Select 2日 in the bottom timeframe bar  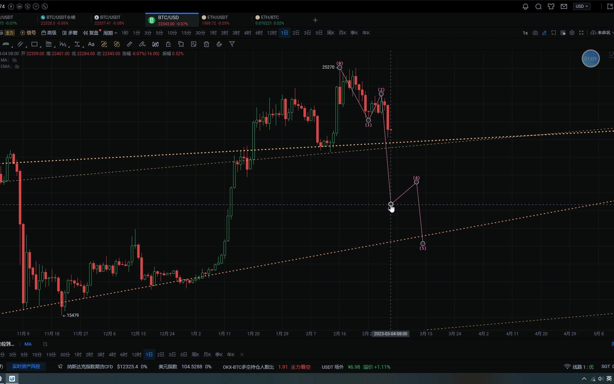(161, 354)
